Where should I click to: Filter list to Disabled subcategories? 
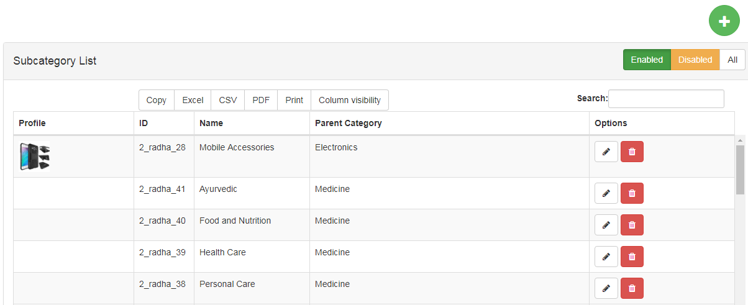pyautogui.click(x=695, y=60)
